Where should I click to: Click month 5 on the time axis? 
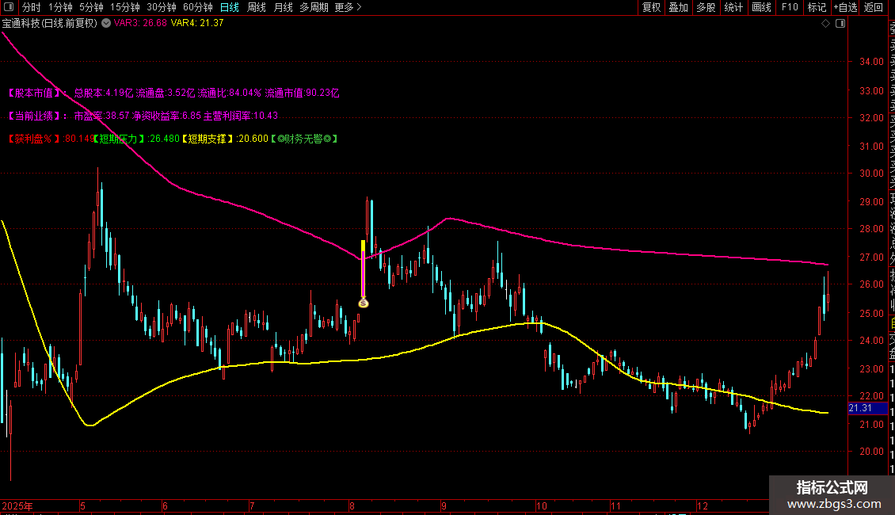(82, 505)
